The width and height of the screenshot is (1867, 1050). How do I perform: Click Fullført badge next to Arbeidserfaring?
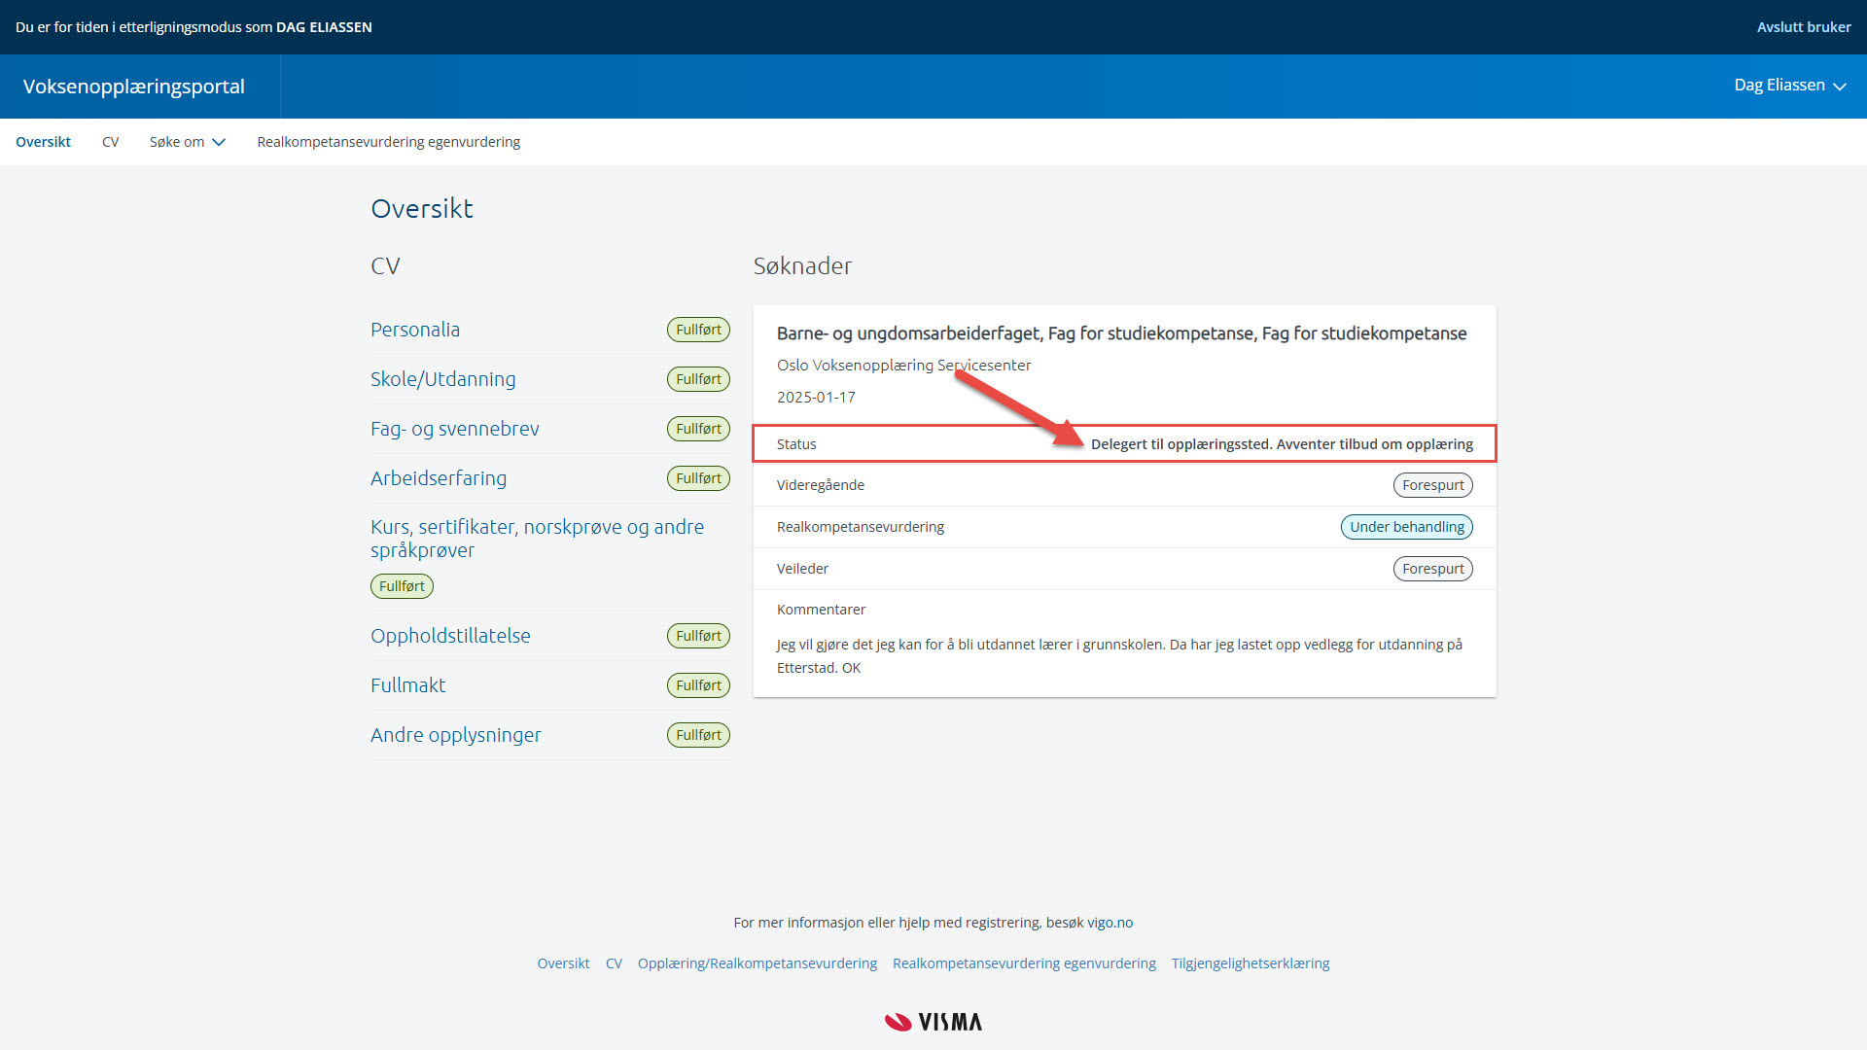pos(698,478)
